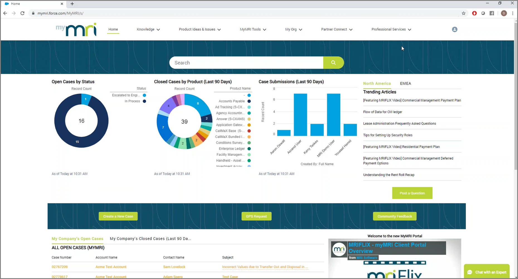Expand the My Org dropdown
Image resolution: width=518 pixels, height=279 pixels.
(294, 29)
